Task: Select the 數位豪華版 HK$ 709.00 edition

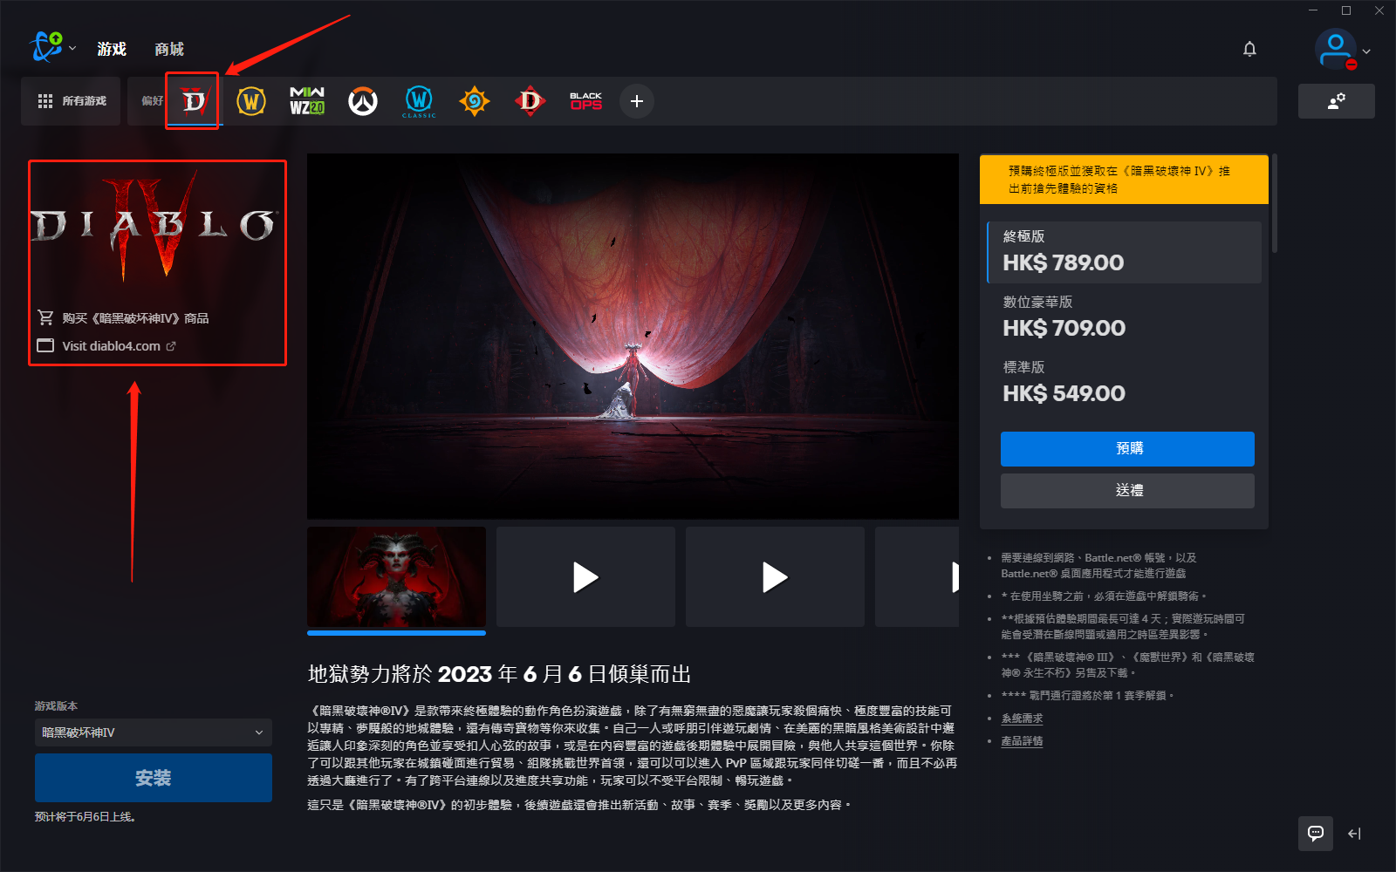Action: click(1124, 317)
